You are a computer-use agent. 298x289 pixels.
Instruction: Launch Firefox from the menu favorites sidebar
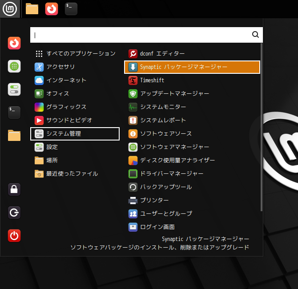pyautogui.click(x=14, y=43)
